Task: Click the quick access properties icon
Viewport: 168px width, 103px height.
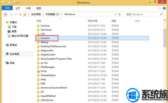Action: 10,3
